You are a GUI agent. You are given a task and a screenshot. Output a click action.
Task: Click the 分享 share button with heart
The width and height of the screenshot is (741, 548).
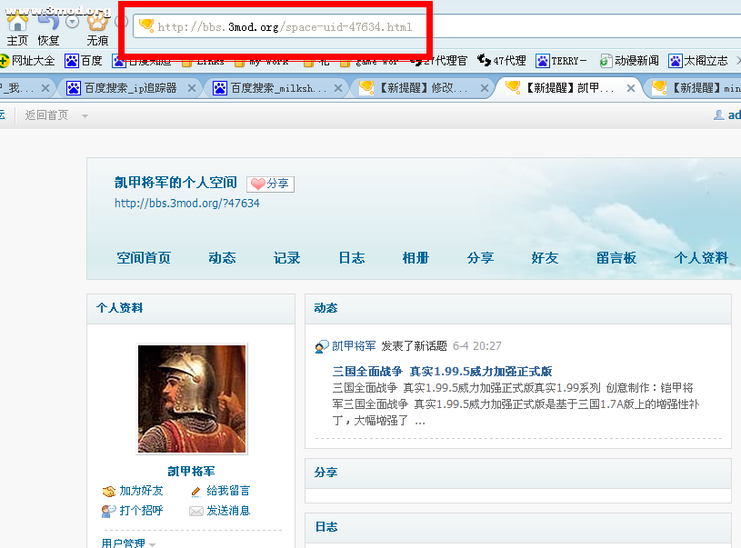coord(270,184)
